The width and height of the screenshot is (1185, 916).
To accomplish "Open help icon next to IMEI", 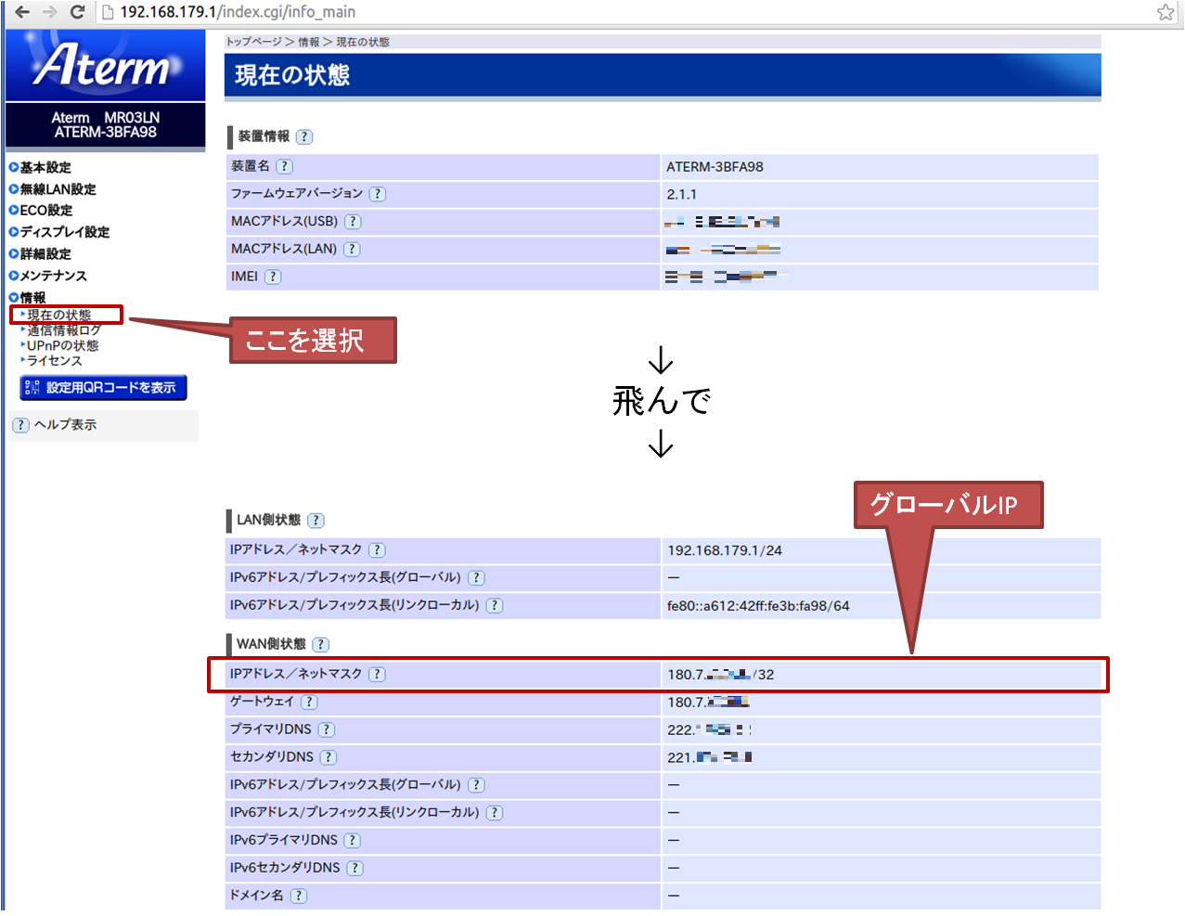I will tap(273, 277).
